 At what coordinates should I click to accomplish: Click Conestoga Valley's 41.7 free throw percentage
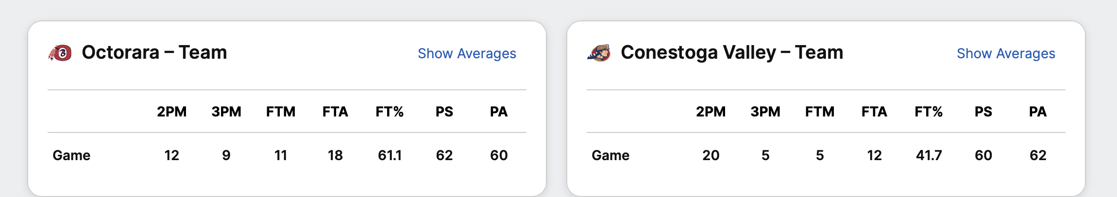point(929,155)
